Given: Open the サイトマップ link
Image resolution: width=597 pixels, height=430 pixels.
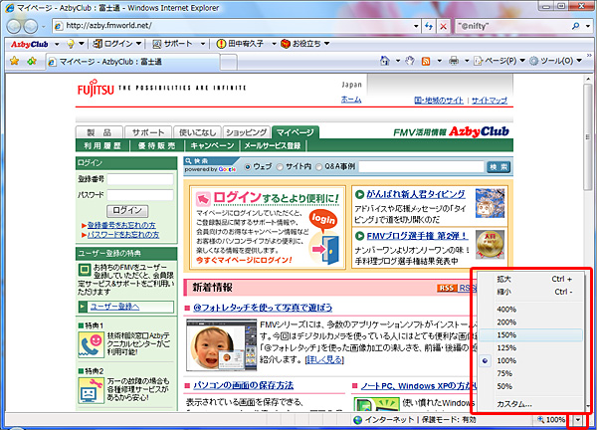Looking at the screenshot, I should coord(490,101).
